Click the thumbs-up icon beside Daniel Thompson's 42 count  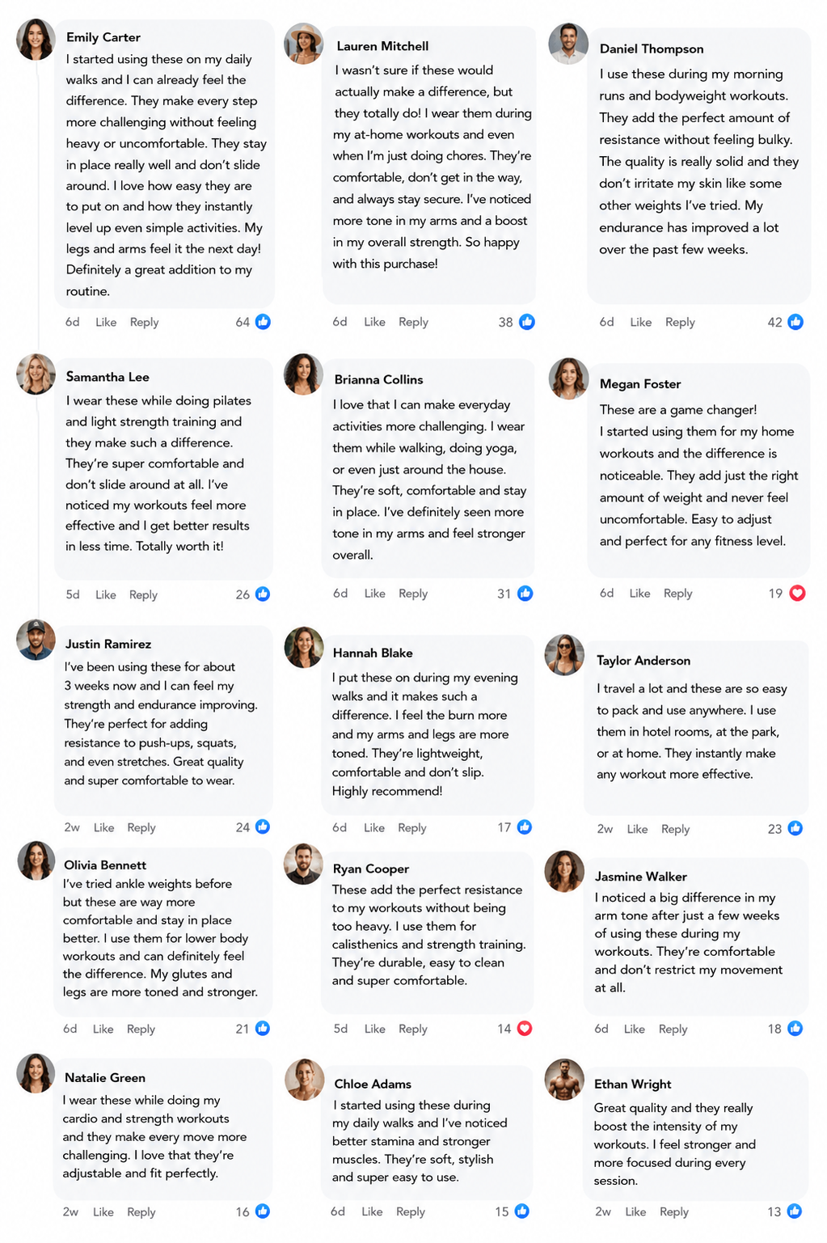coord(795,322)
